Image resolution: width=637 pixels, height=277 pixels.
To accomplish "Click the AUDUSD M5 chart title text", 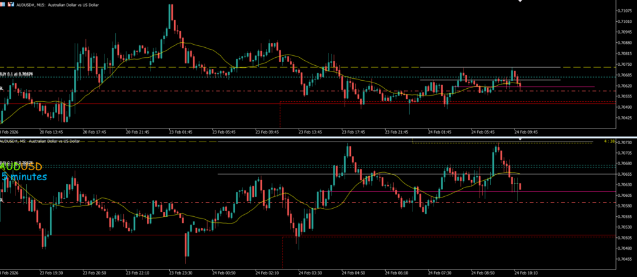I will pyautogui.click(x=40, y=141).
